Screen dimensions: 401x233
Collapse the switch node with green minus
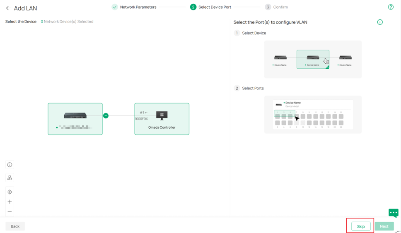tap(106, 116)
